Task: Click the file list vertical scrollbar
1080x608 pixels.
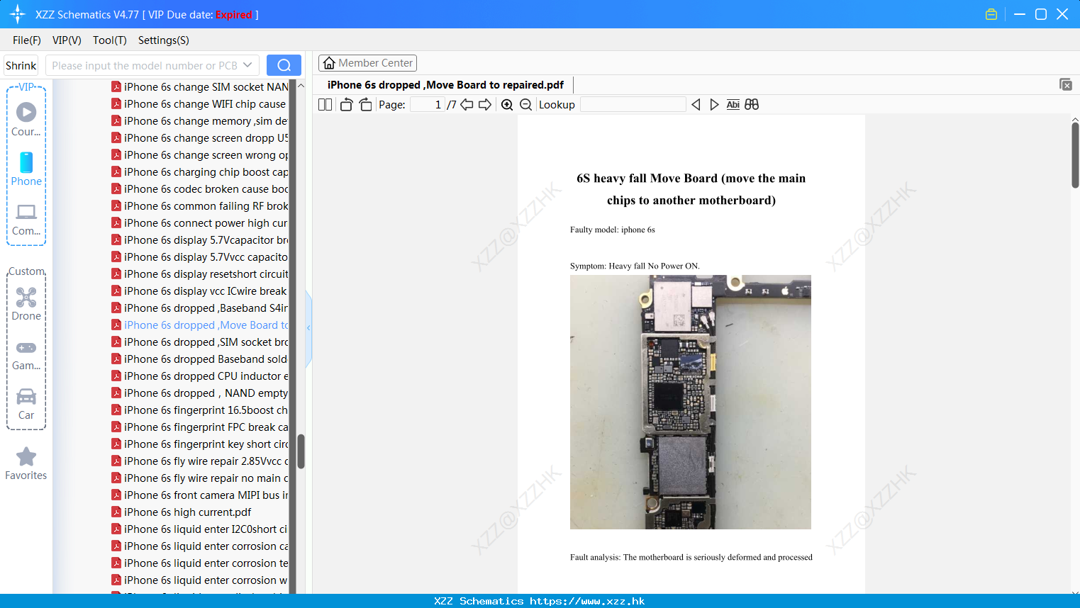Action: 301,451
